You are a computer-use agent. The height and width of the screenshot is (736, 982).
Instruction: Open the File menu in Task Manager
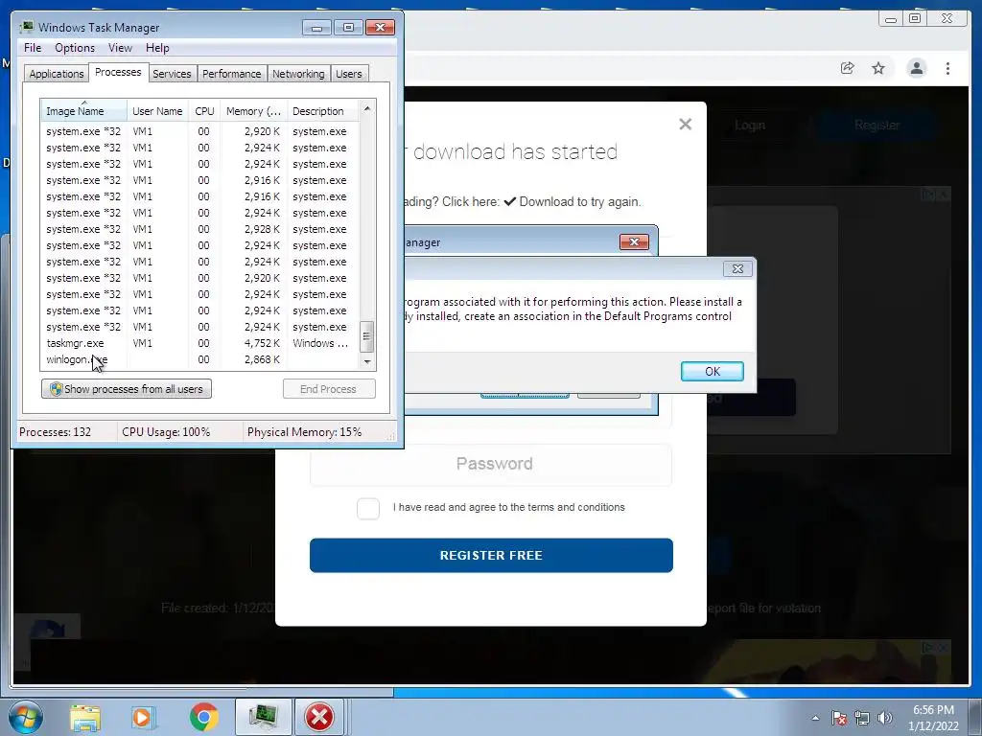tap(33, 48)
